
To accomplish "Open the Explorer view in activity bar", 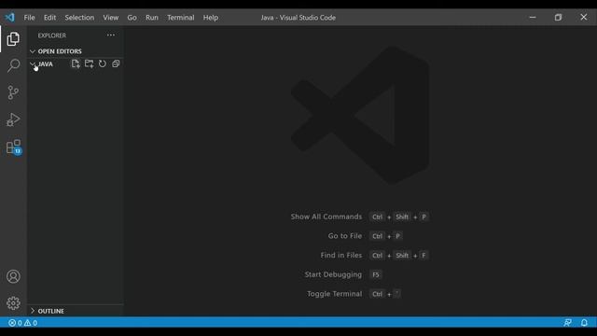I will [13, 39].
